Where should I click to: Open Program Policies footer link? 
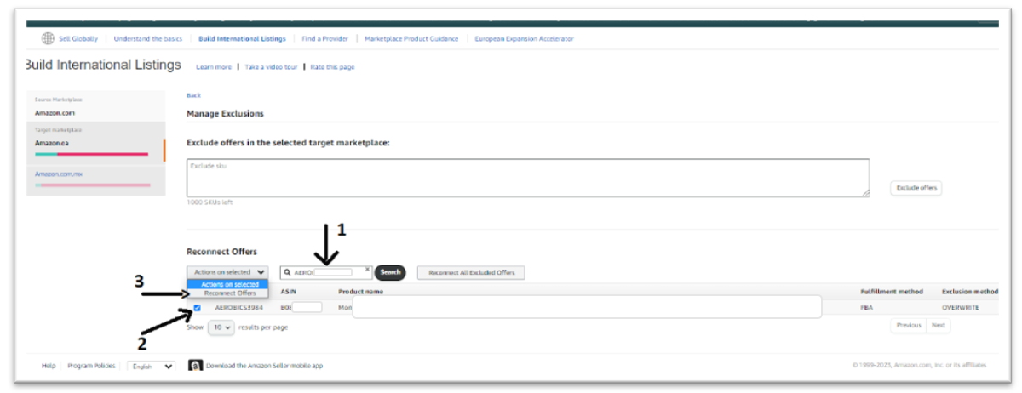[91, 366]
